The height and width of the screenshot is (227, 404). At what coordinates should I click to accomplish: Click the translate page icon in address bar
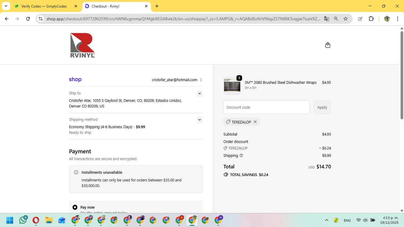[x=326, y=19]
